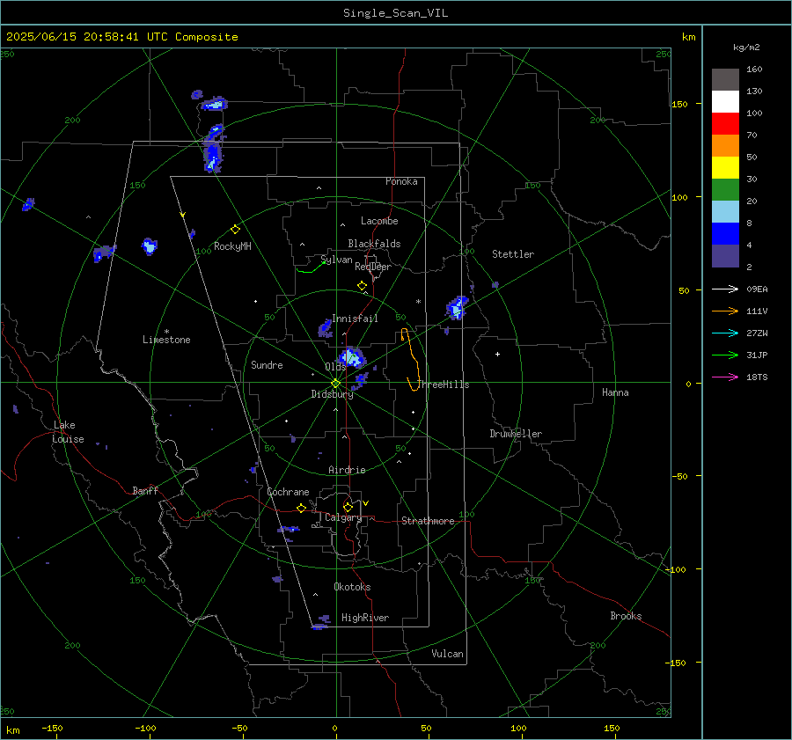The width and height of the screenshot is (792, 740).
Task: Click the kg/m2 units label
Action: click(x=746, y=48)
